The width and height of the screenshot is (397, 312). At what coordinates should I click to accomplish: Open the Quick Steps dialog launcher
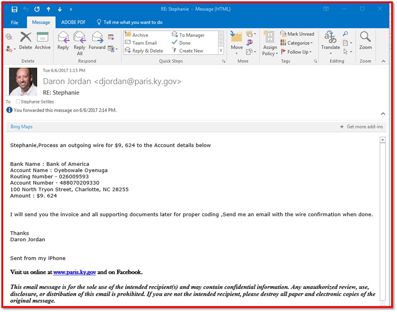pyautogui.click(x=224, y=61)
